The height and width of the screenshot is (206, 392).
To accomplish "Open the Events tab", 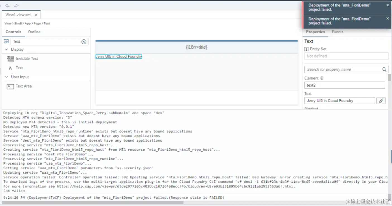I will [337, 32].
